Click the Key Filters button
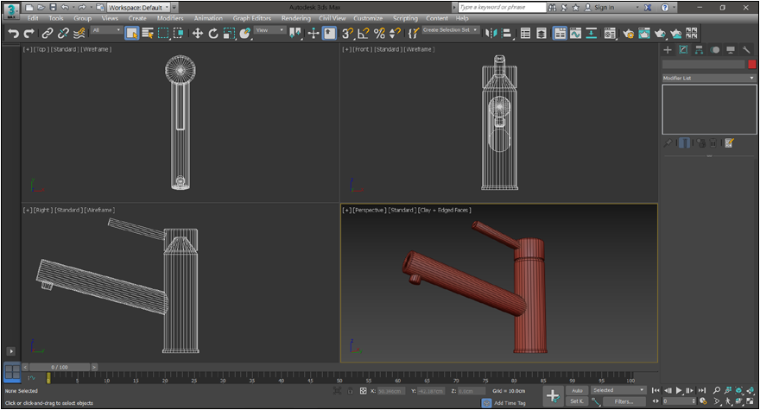The height and width of the screenshot is (410, 760). [x=624, y=401]
